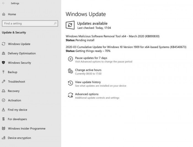
Task: Select Device encryption in sidebar
Action: coord(19,138)
